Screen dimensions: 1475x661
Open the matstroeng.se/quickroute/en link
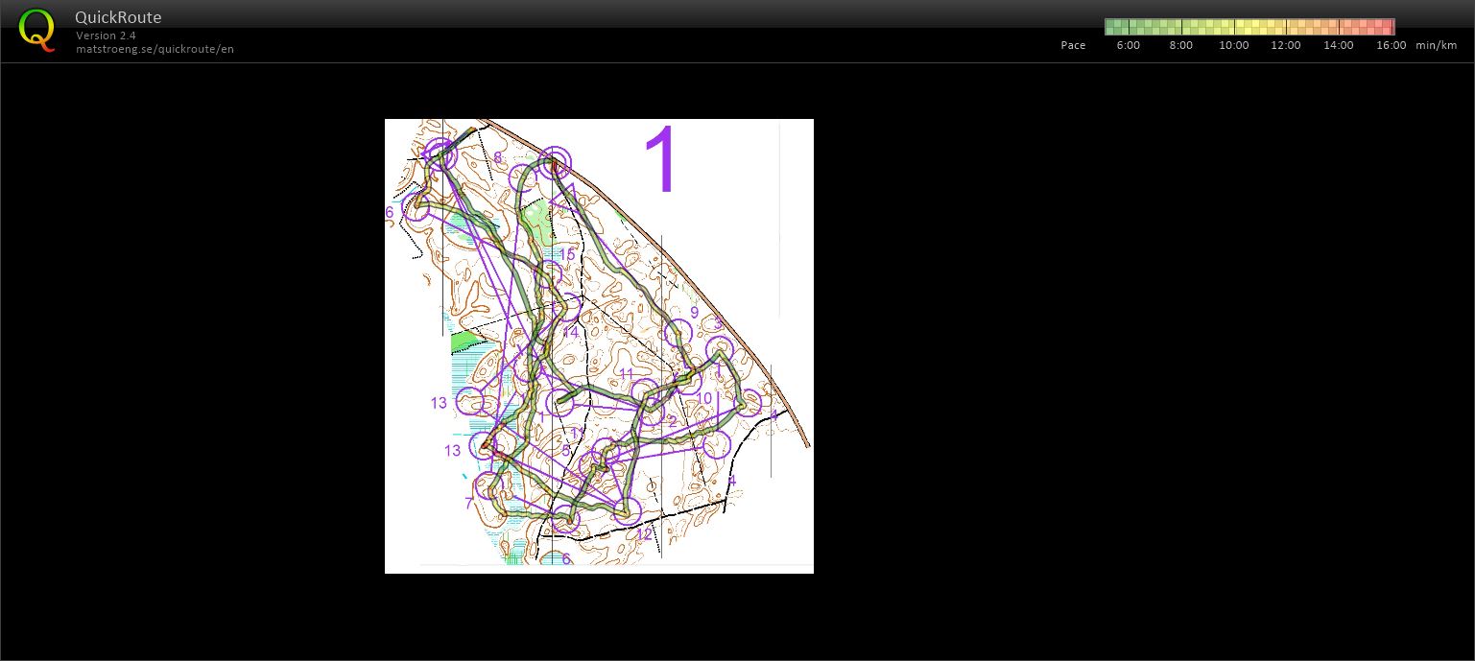(x=155, y=49)
